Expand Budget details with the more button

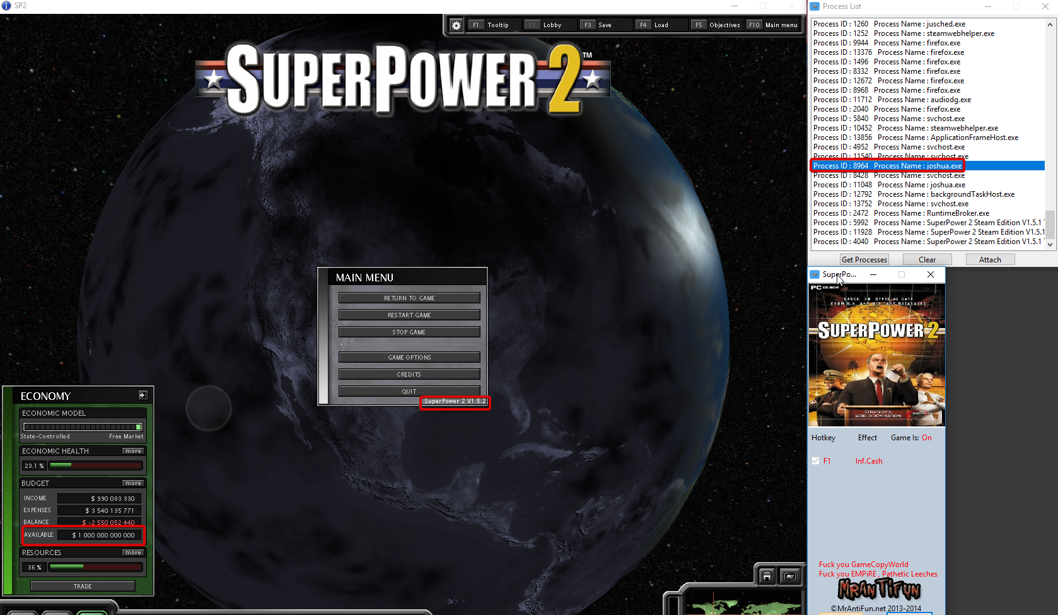(x=133, y=483)
